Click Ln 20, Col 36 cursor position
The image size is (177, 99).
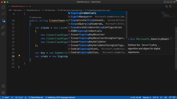point(136,97)
